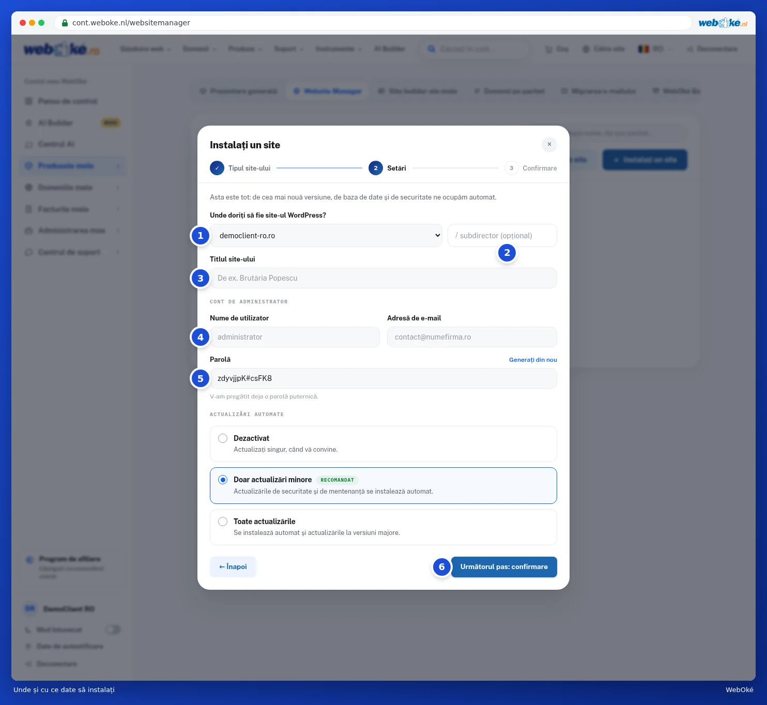Click the Nume de utilizator field
767x705 pixels.
[x=295, y=337]
